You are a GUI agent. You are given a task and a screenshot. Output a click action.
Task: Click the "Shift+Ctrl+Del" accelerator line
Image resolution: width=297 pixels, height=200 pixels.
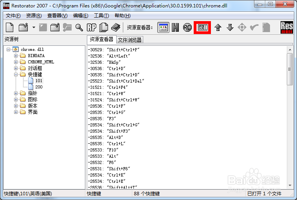116,81
